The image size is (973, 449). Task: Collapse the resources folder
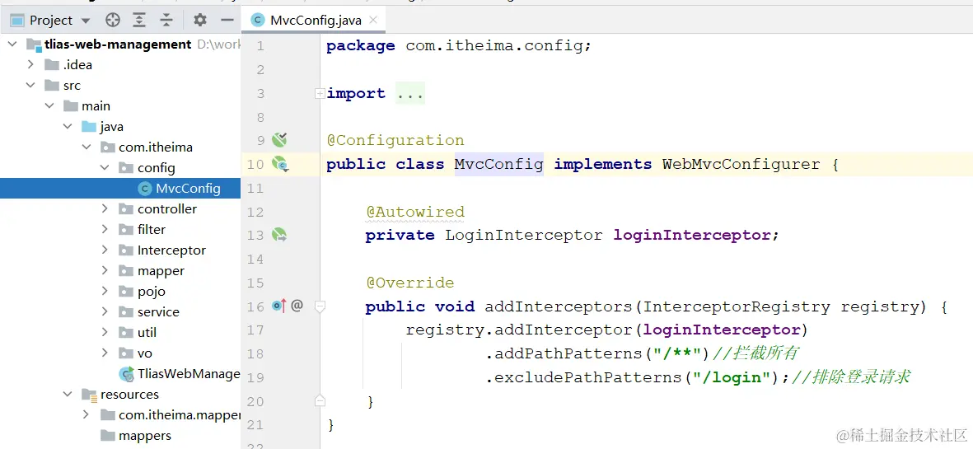[68, 395]
